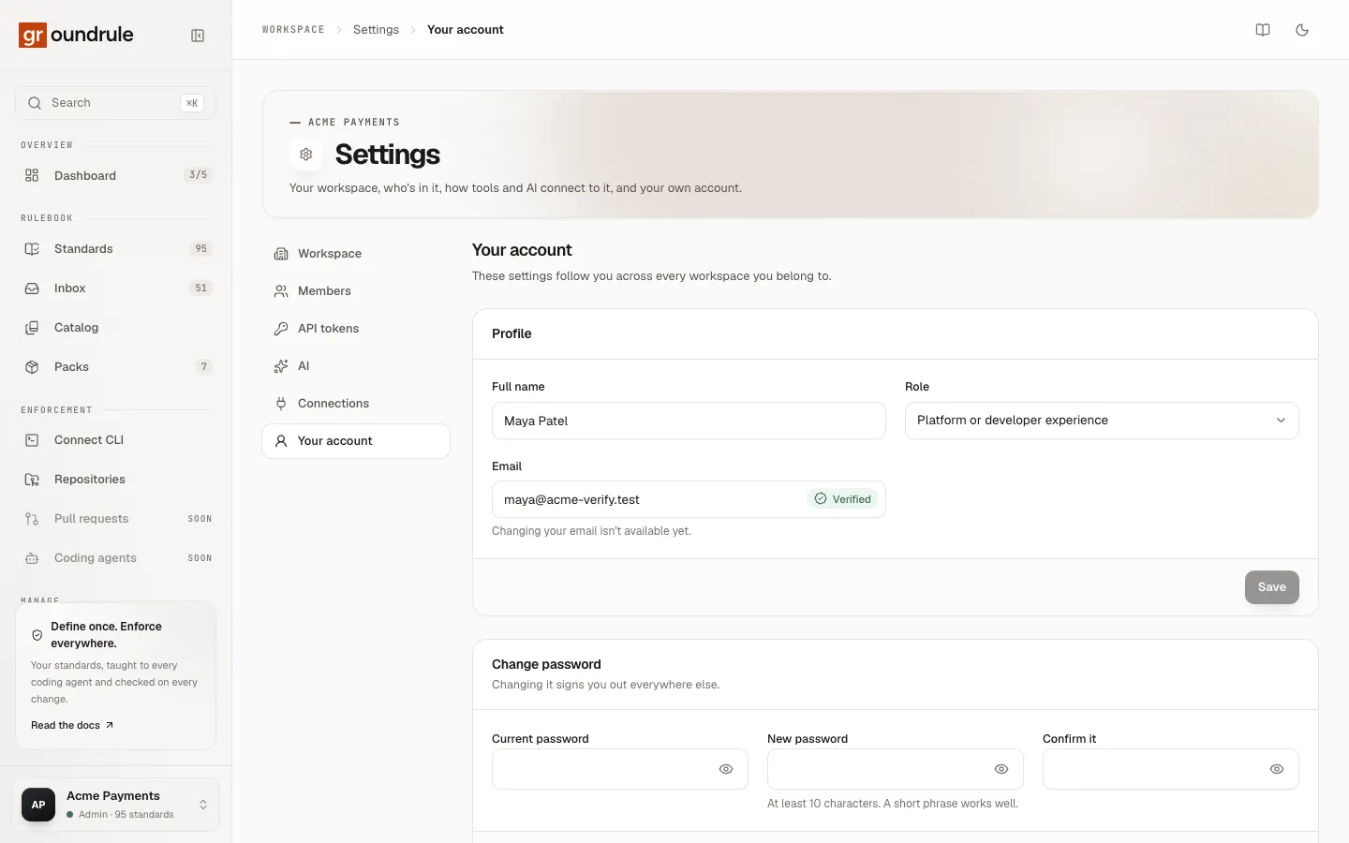The height and width of the screenshot is (843, 1349).
Task: Click the Inbox count badge 51
Action: pyautogui.click(x=200, y=288)
